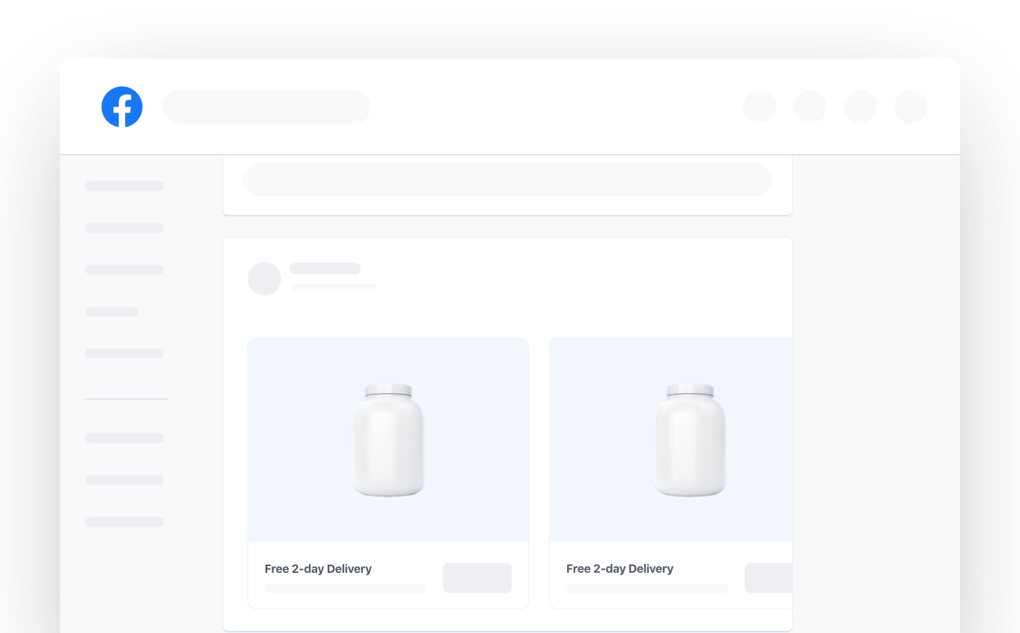Click first card's Free 2-day Delivery text
1020x633 pixels.
(318, 568)
